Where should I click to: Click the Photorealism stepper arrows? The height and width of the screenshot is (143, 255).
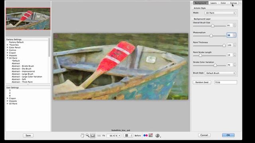pos(235,35)
